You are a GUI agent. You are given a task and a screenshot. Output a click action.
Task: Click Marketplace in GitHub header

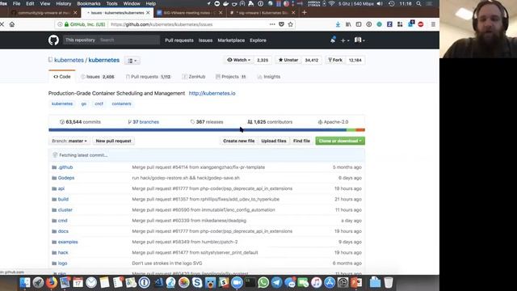click(231, 40)
